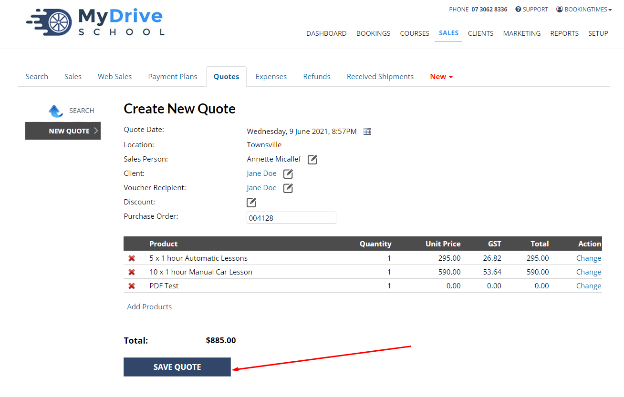Screen dimensions: 624x397
Task: Change the Automatic Lessons product row
Action: tap(589, 258)
